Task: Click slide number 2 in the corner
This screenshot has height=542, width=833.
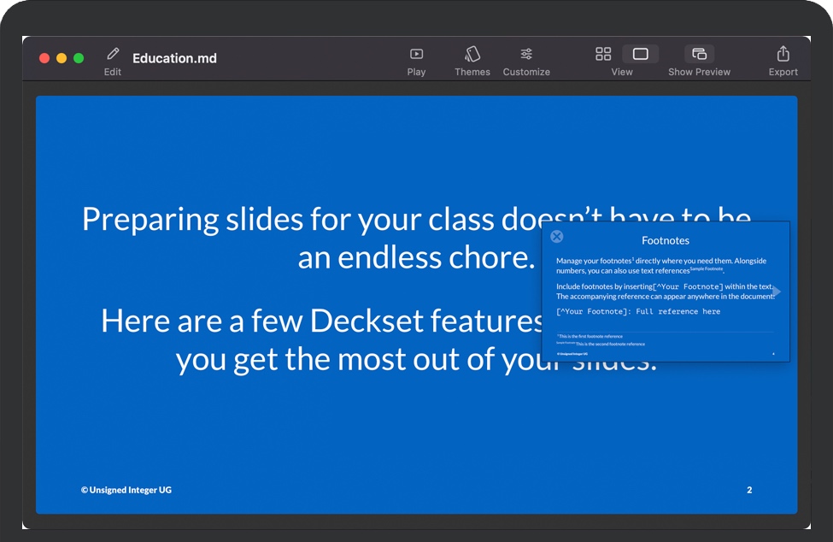Action: pyautogui.click(x=749, y=490)
